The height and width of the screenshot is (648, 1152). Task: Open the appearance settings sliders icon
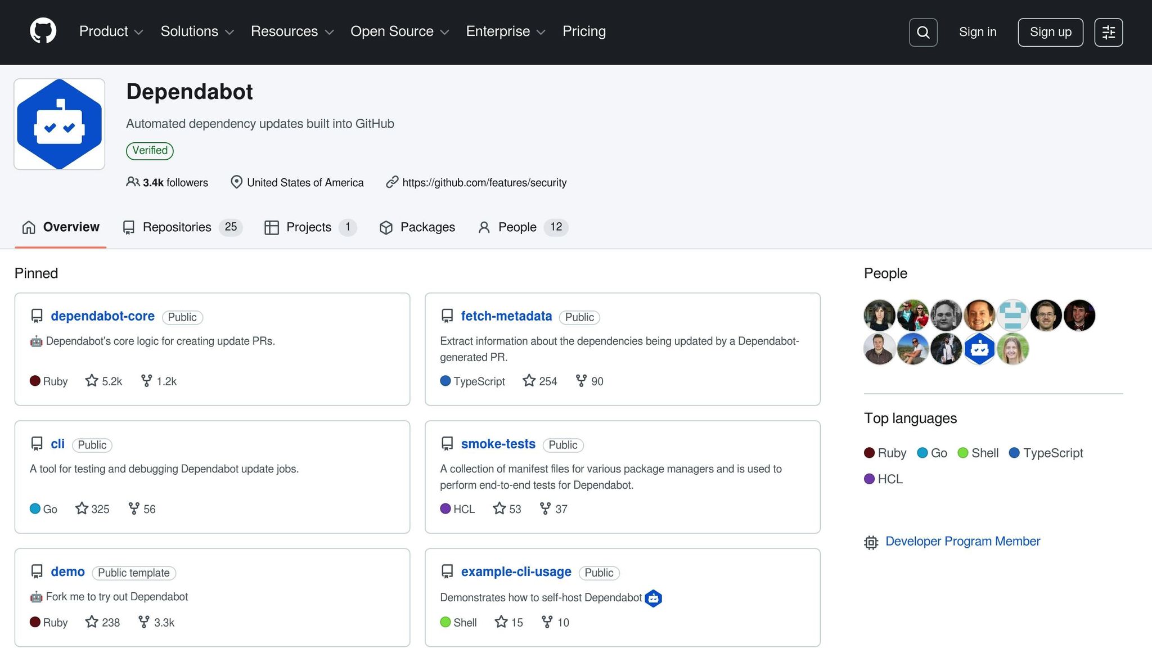[1108, 32]
